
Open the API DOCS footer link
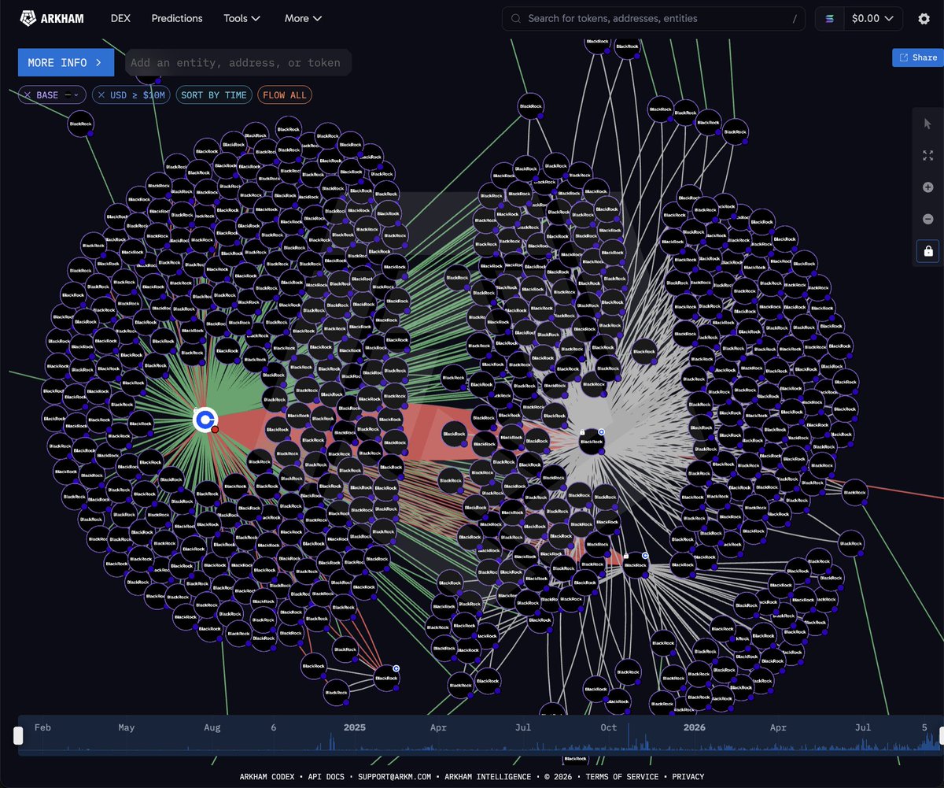(325, 777)
